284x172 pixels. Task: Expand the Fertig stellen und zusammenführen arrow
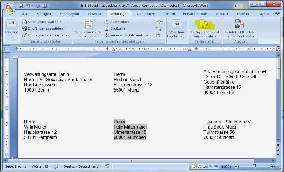(x=219, y=36)
